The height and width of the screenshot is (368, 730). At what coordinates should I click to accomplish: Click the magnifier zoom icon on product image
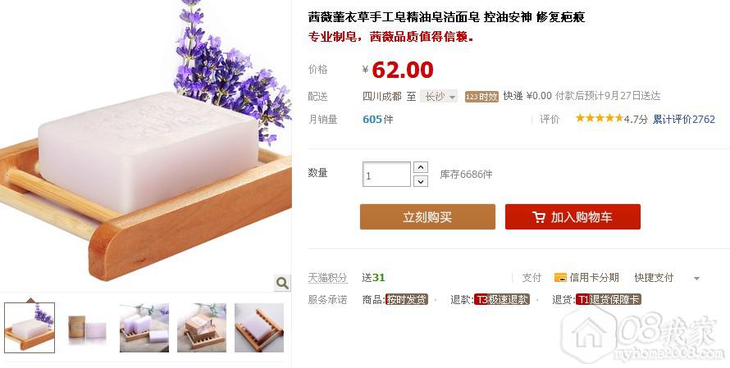pyautogui.click(x=282, y=283)
